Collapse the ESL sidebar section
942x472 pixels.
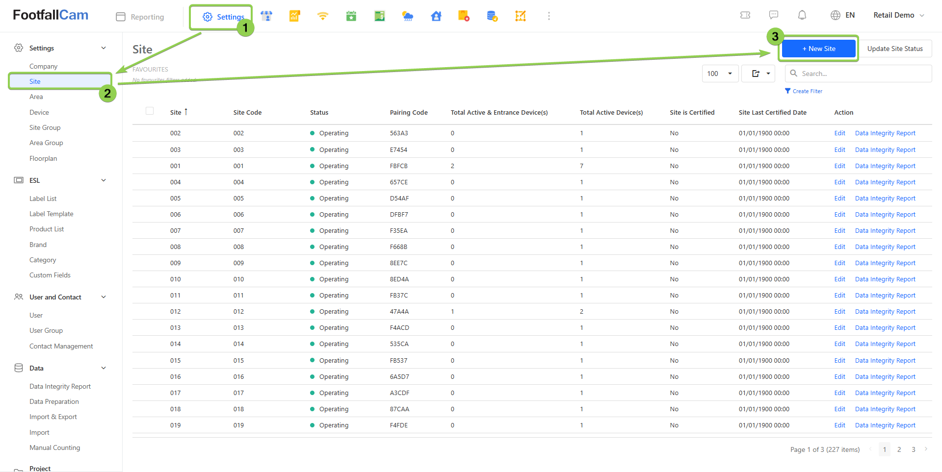pos(104,180)
